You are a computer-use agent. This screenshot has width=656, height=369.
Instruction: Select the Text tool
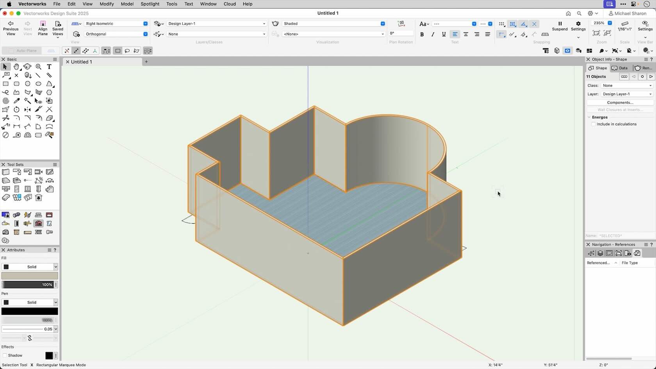49,67
